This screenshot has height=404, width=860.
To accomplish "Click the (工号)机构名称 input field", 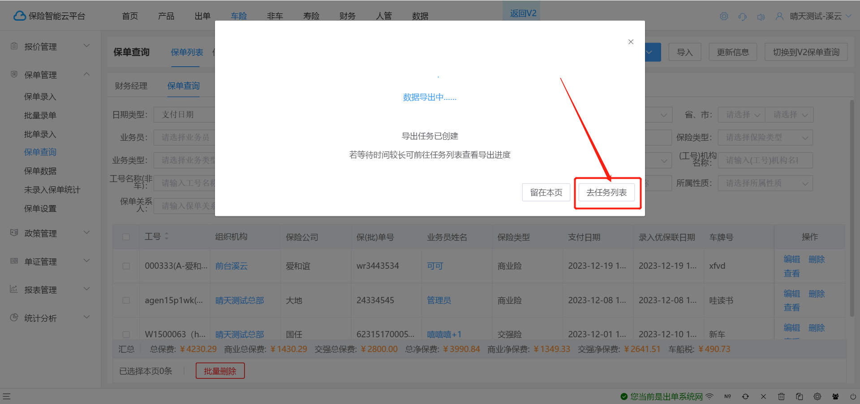I will click(765, 160).
